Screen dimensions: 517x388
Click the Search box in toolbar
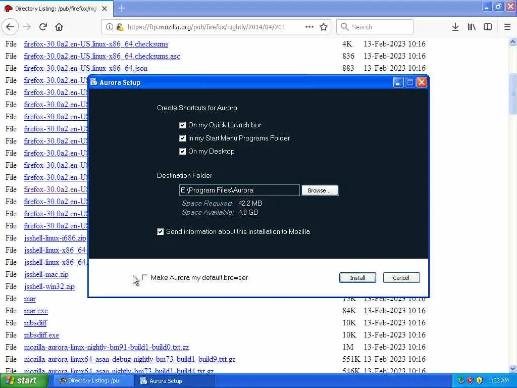point(375,27)
